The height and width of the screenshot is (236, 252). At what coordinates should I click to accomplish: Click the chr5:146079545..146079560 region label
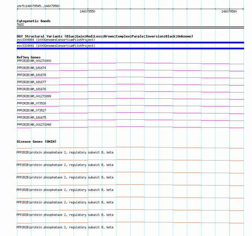(x=38, y=6)
